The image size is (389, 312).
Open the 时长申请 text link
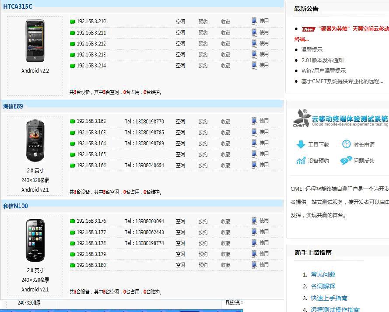coord(364,144)
